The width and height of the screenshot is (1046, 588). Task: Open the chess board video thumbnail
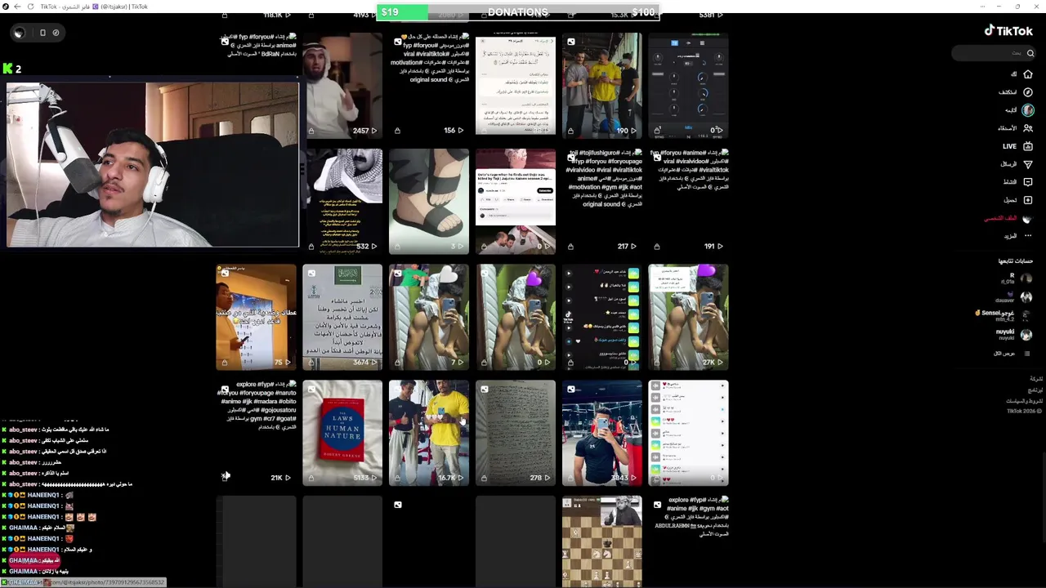[602, 541]
